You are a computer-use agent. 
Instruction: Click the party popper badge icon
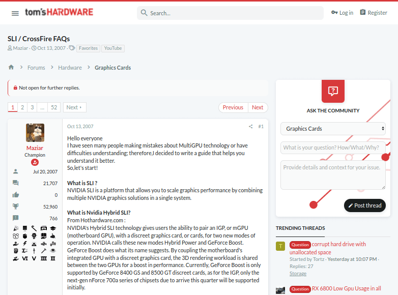pos(16,228)
